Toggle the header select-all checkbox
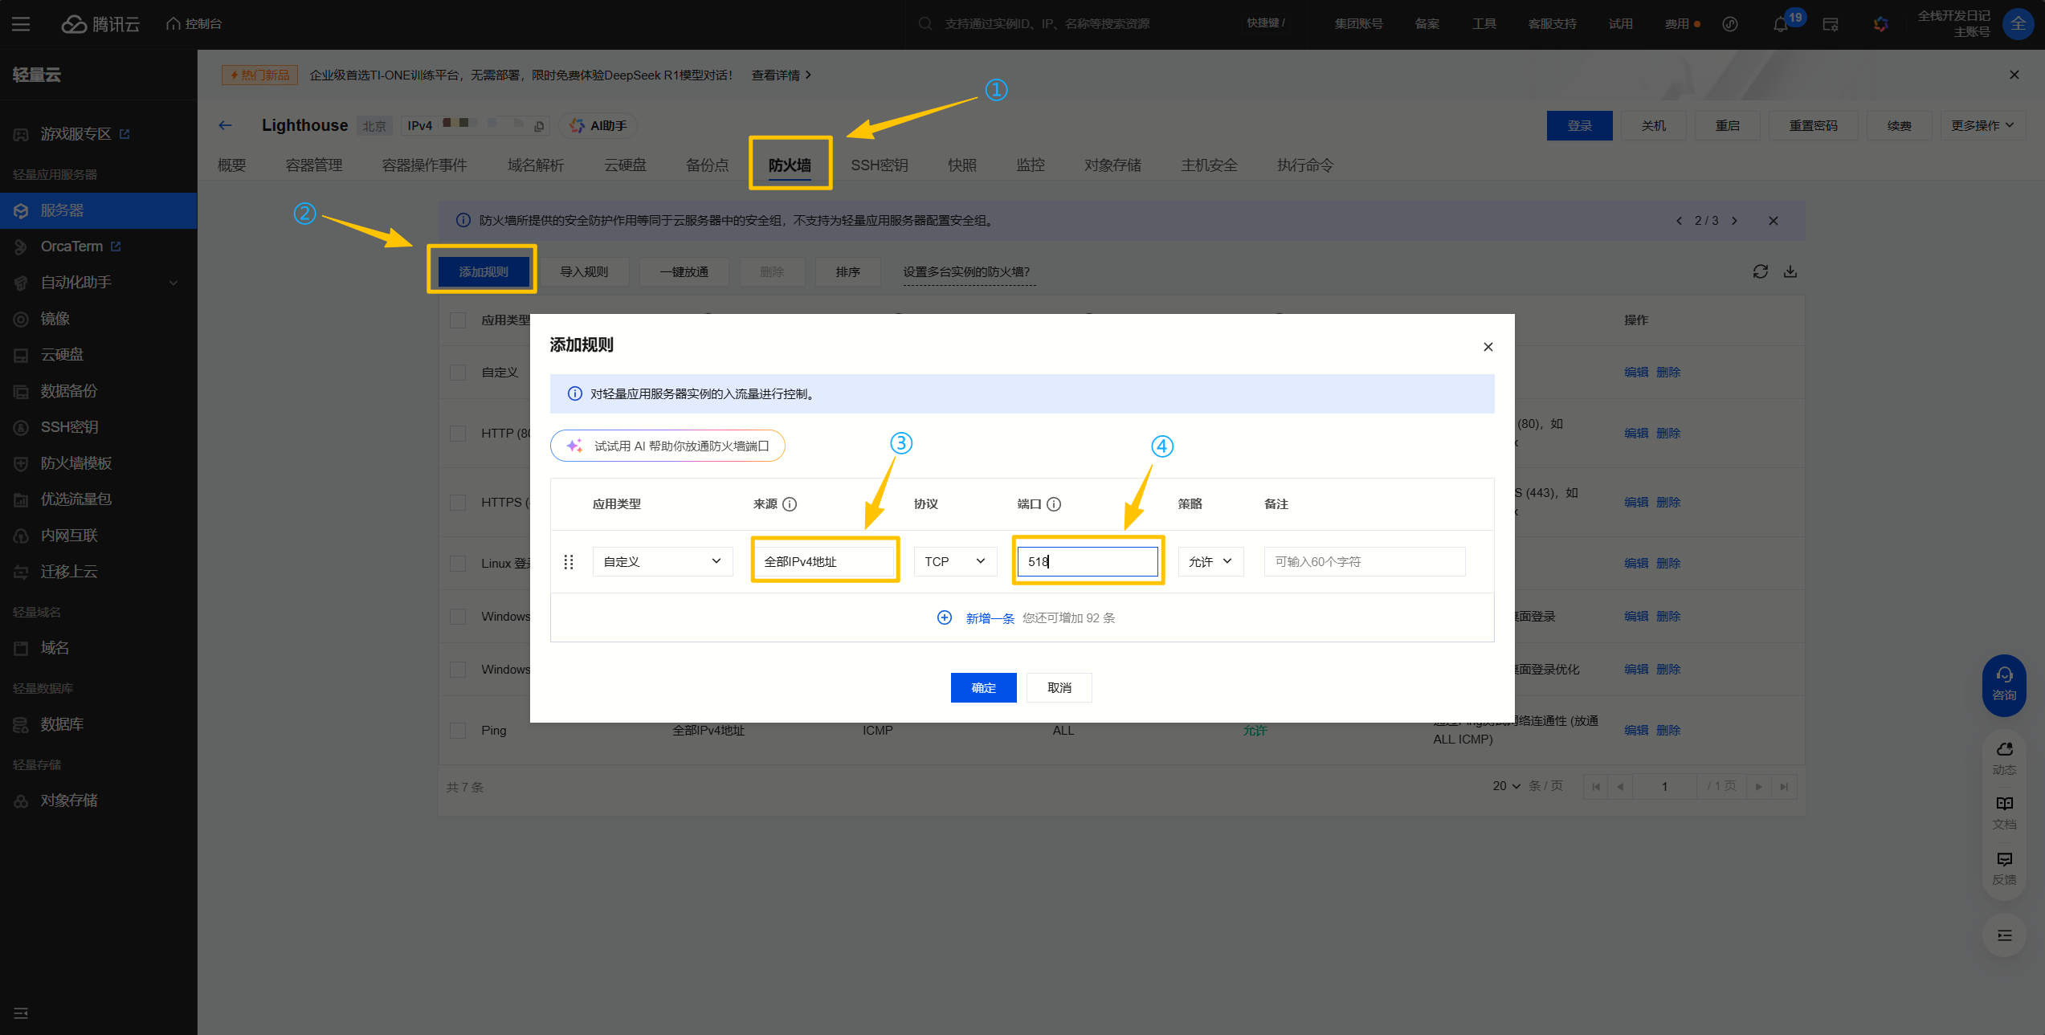The width and height of the screenshot is (2045, 1035). pyautogui.click(x=458, y=320)
